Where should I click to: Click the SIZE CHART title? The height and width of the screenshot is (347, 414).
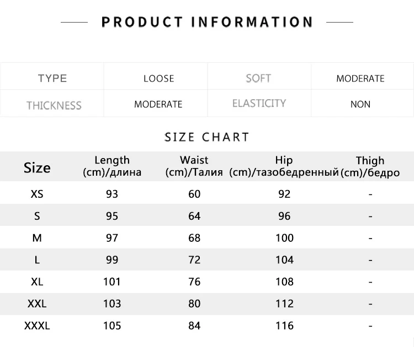207,137
